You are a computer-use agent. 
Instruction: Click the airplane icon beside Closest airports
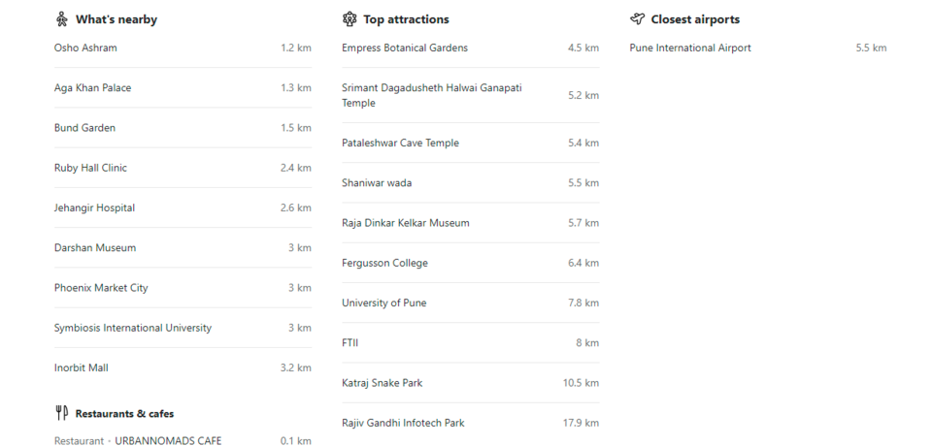tap(637, 19)
